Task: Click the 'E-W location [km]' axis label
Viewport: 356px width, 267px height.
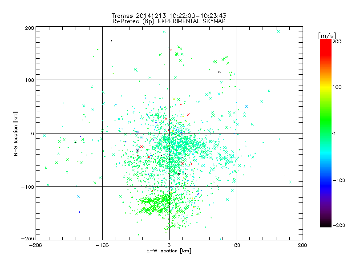Action: click(x=169, y=251)
